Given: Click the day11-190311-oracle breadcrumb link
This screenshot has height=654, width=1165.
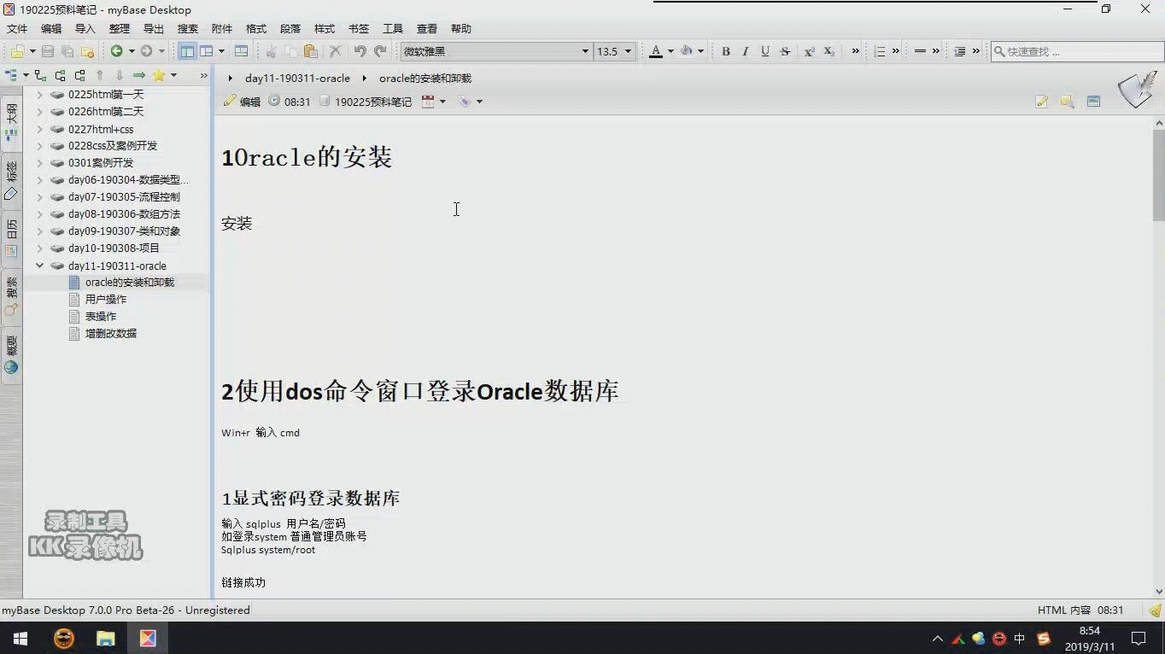Looking at the screenshot, I should click(297, 78).
